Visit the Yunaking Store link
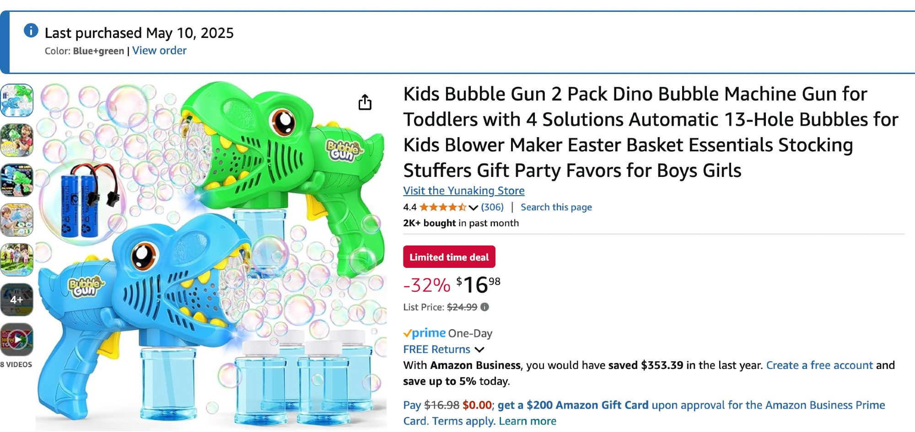Image resolution: width=915 pixels, height=432 pixels. tap(463, 191)
